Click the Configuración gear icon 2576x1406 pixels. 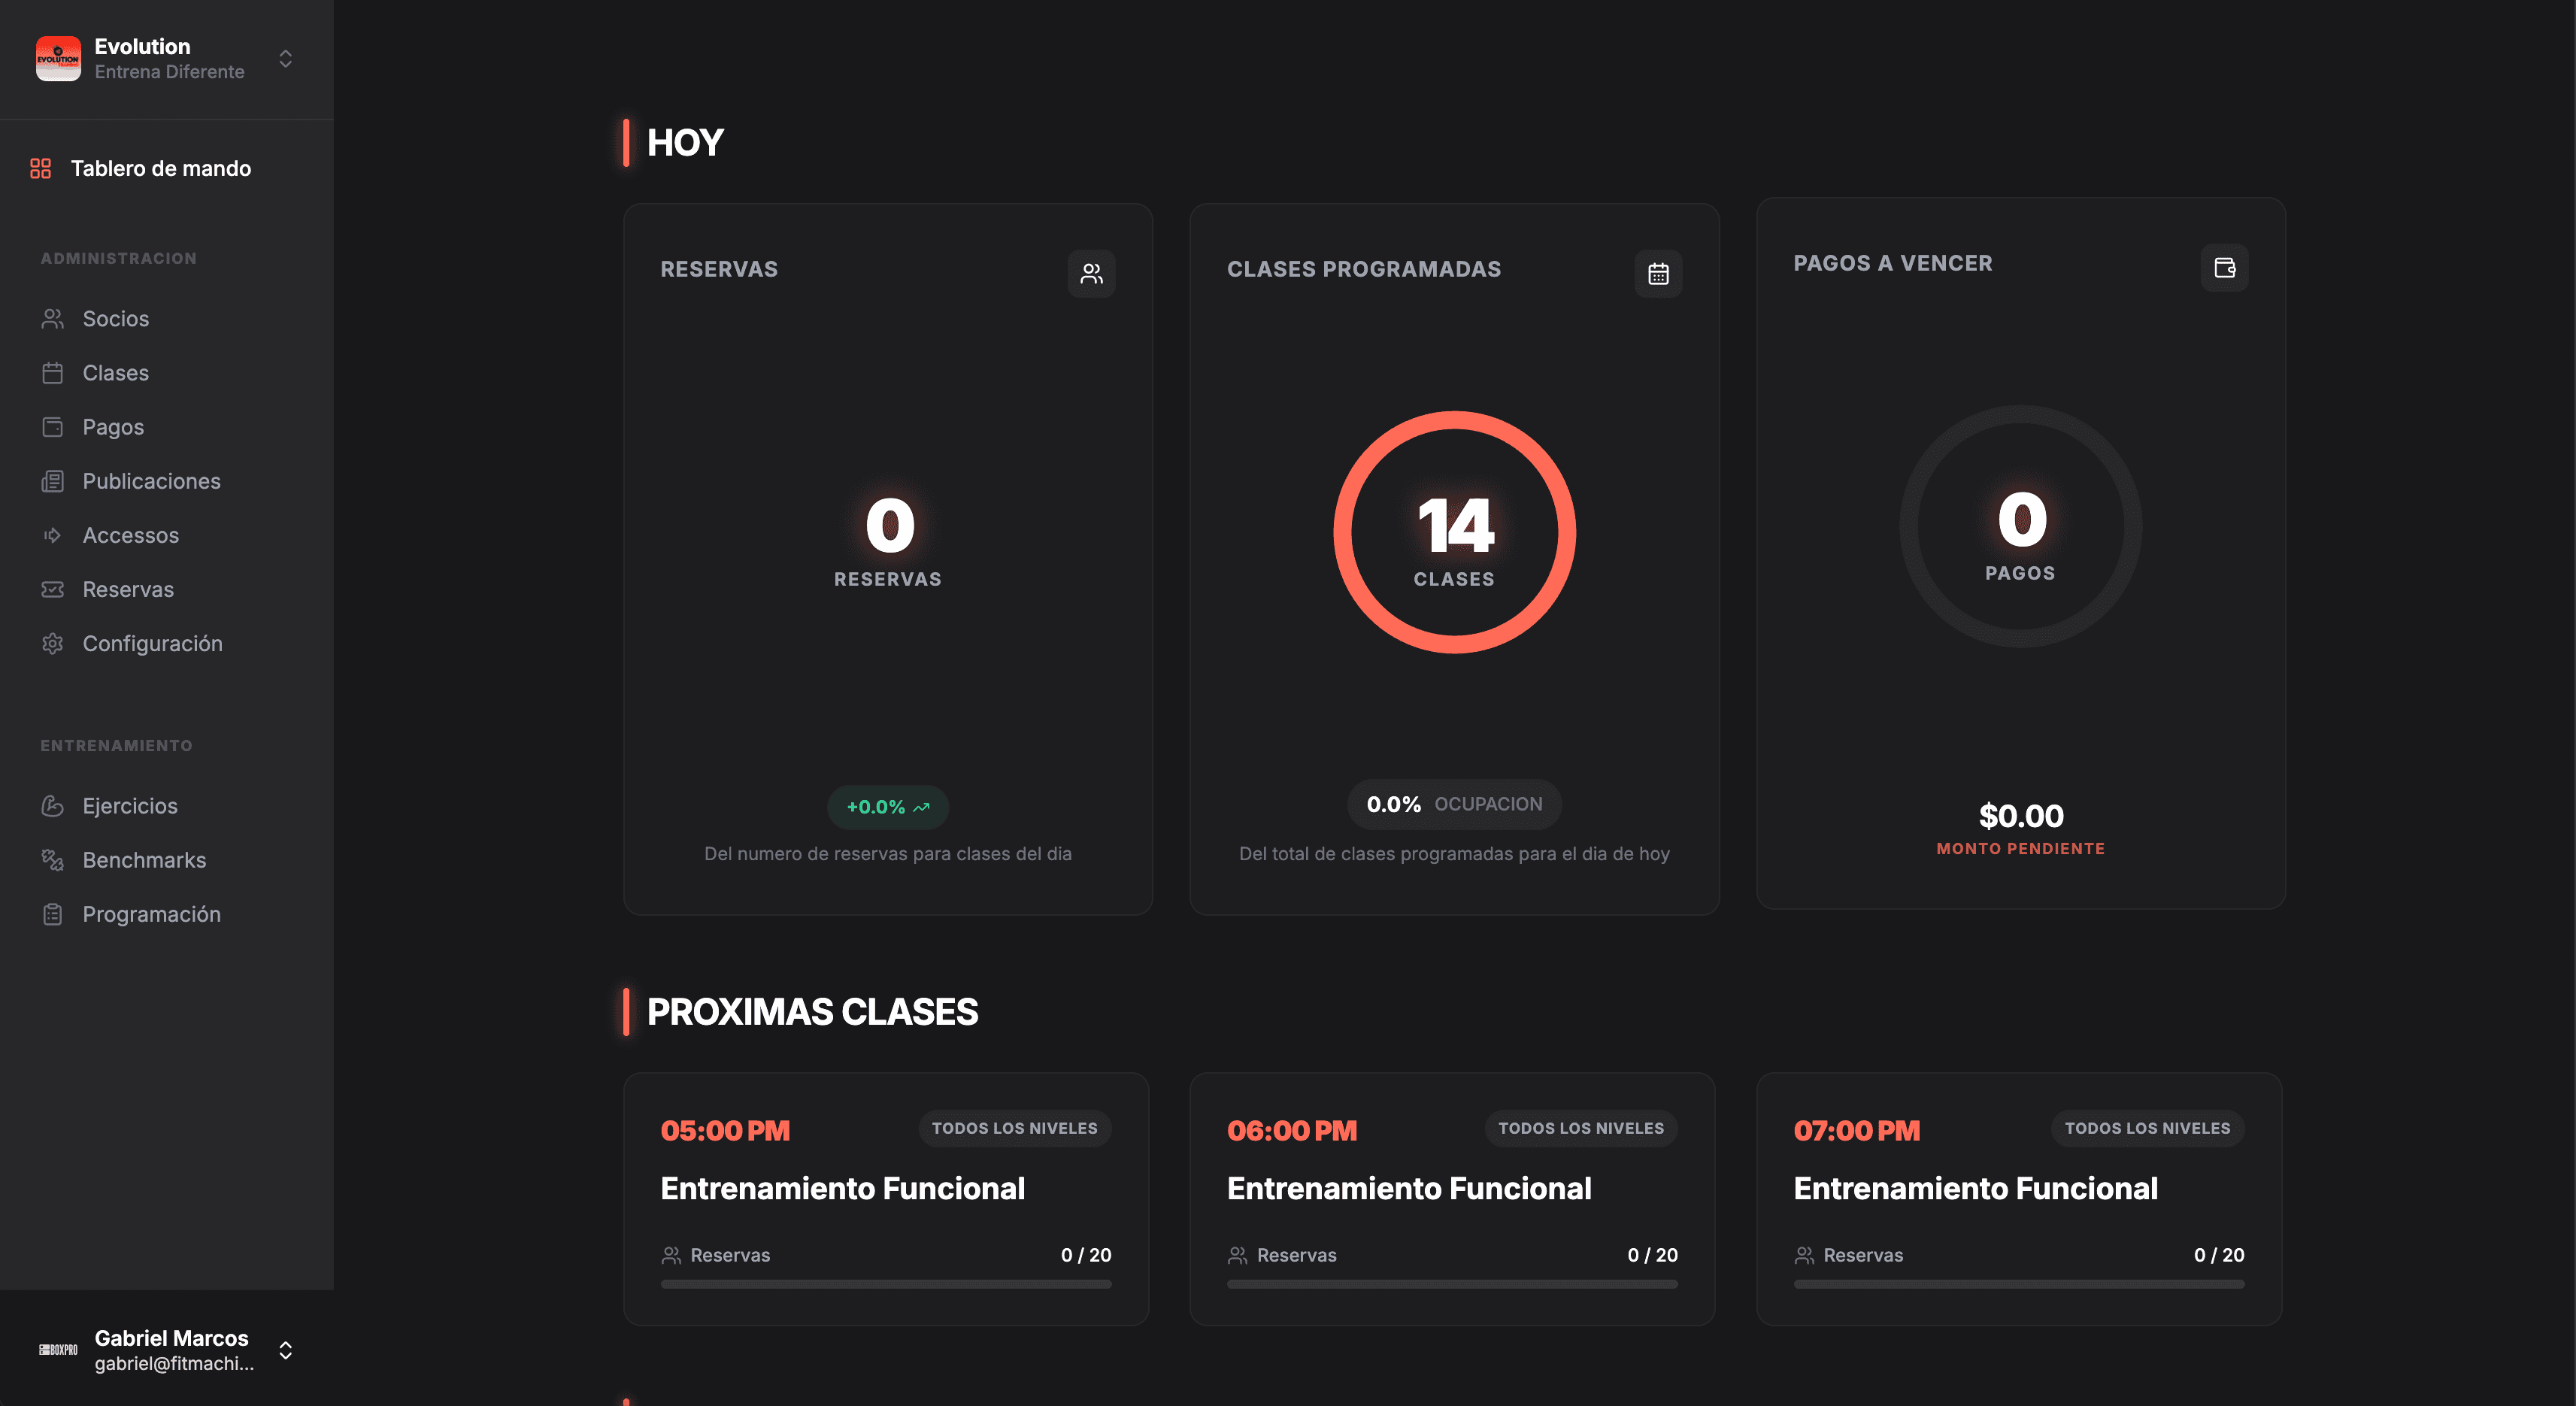pyautogui.click(x=53, y=644)
